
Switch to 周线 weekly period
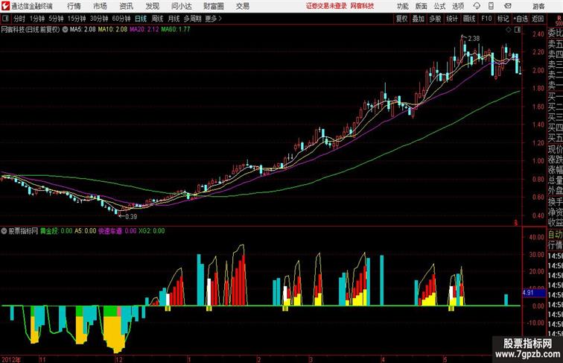[x=157, y=19]
